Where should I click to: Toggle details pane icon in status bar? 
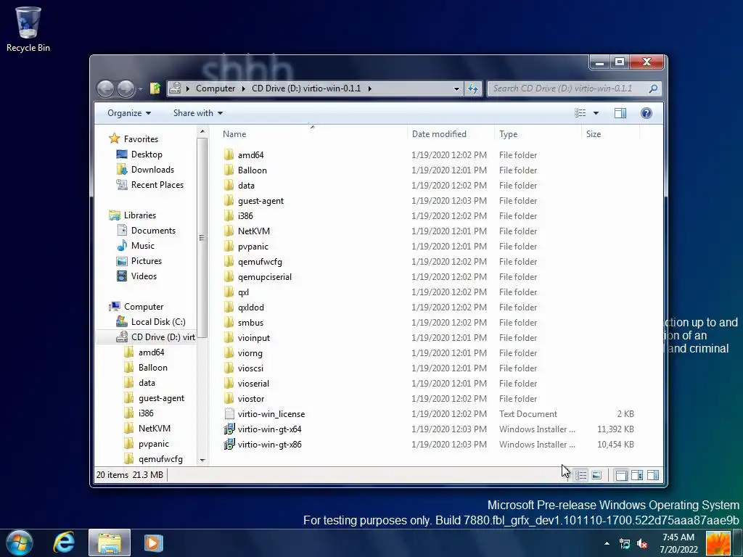coord(637,475)
